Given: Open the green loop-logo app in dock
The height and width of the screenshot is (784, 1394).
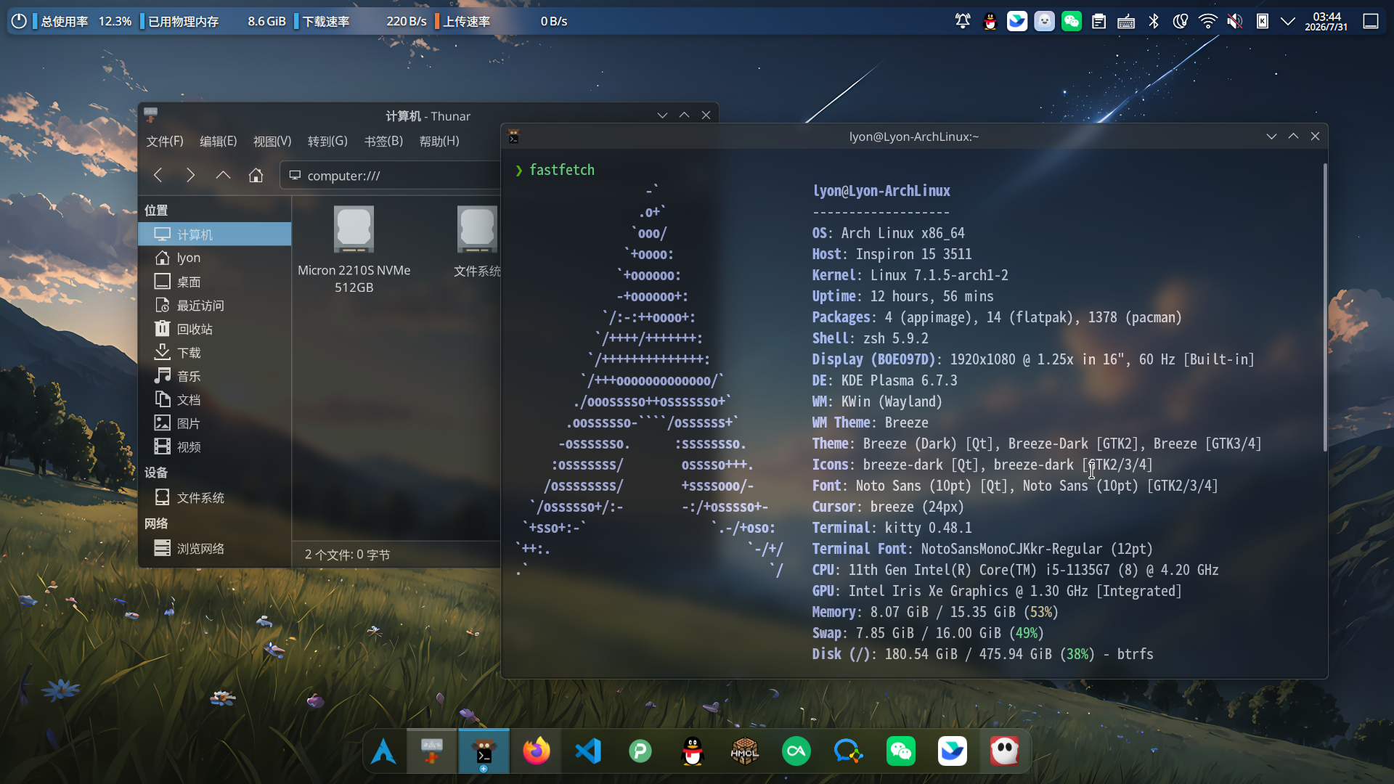Looking at the screenshot, I should coord(796,751).
